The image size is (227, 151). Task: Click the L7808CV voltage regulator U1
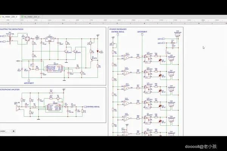[x=50, y=39]
